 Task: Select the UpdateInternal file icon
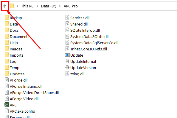click(67, 61)
